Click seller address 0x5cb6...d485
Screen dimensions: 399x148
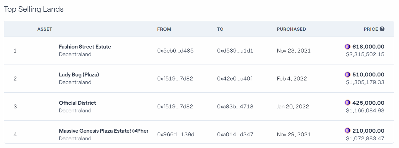click(175, 51)
